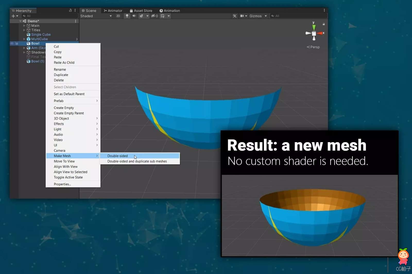The height and width of the screenshot is (274, 412).
Task: Open the Shaded draw mode dropdown
Action: coord(96,16)
